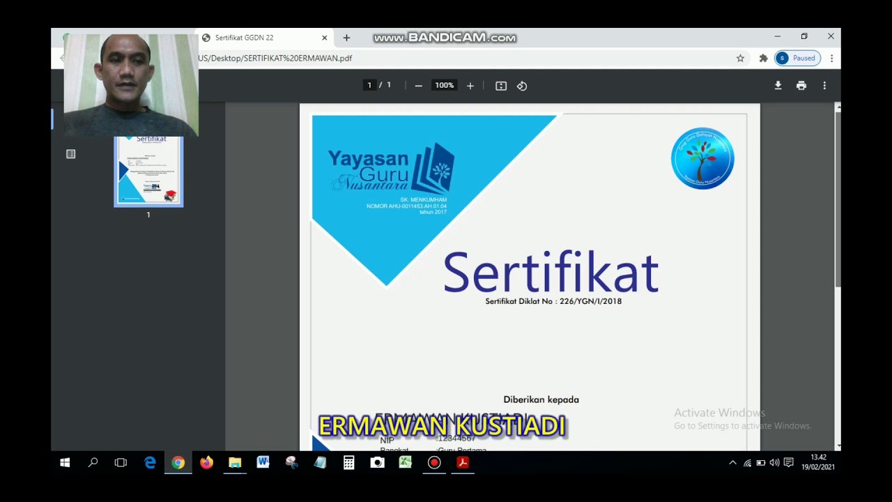Zoom out of the PDF document
Screen dimensions: 892x502
(x=418, y=86)
